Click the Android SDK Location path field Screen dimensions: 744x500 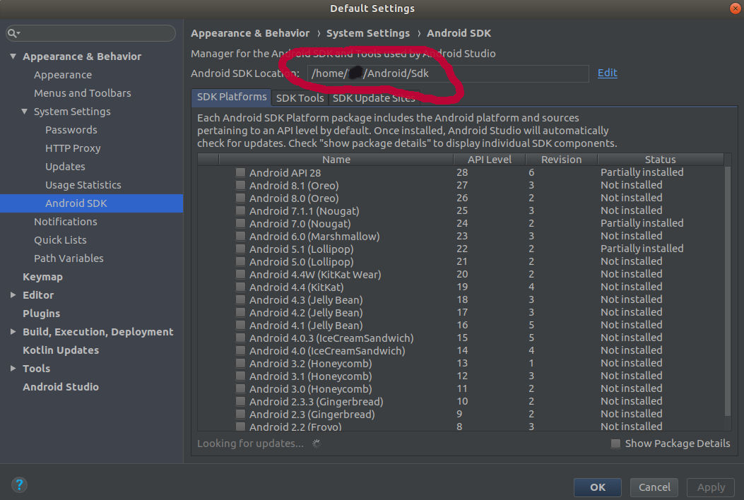click(448, 73)
